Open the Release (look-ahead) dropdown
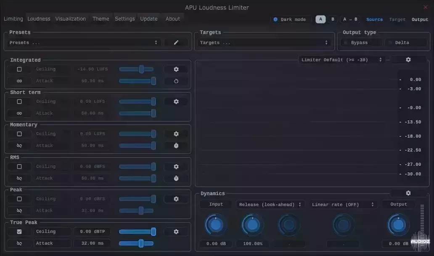This screenshot has height=256, width=434. click(x=270, y=204)
